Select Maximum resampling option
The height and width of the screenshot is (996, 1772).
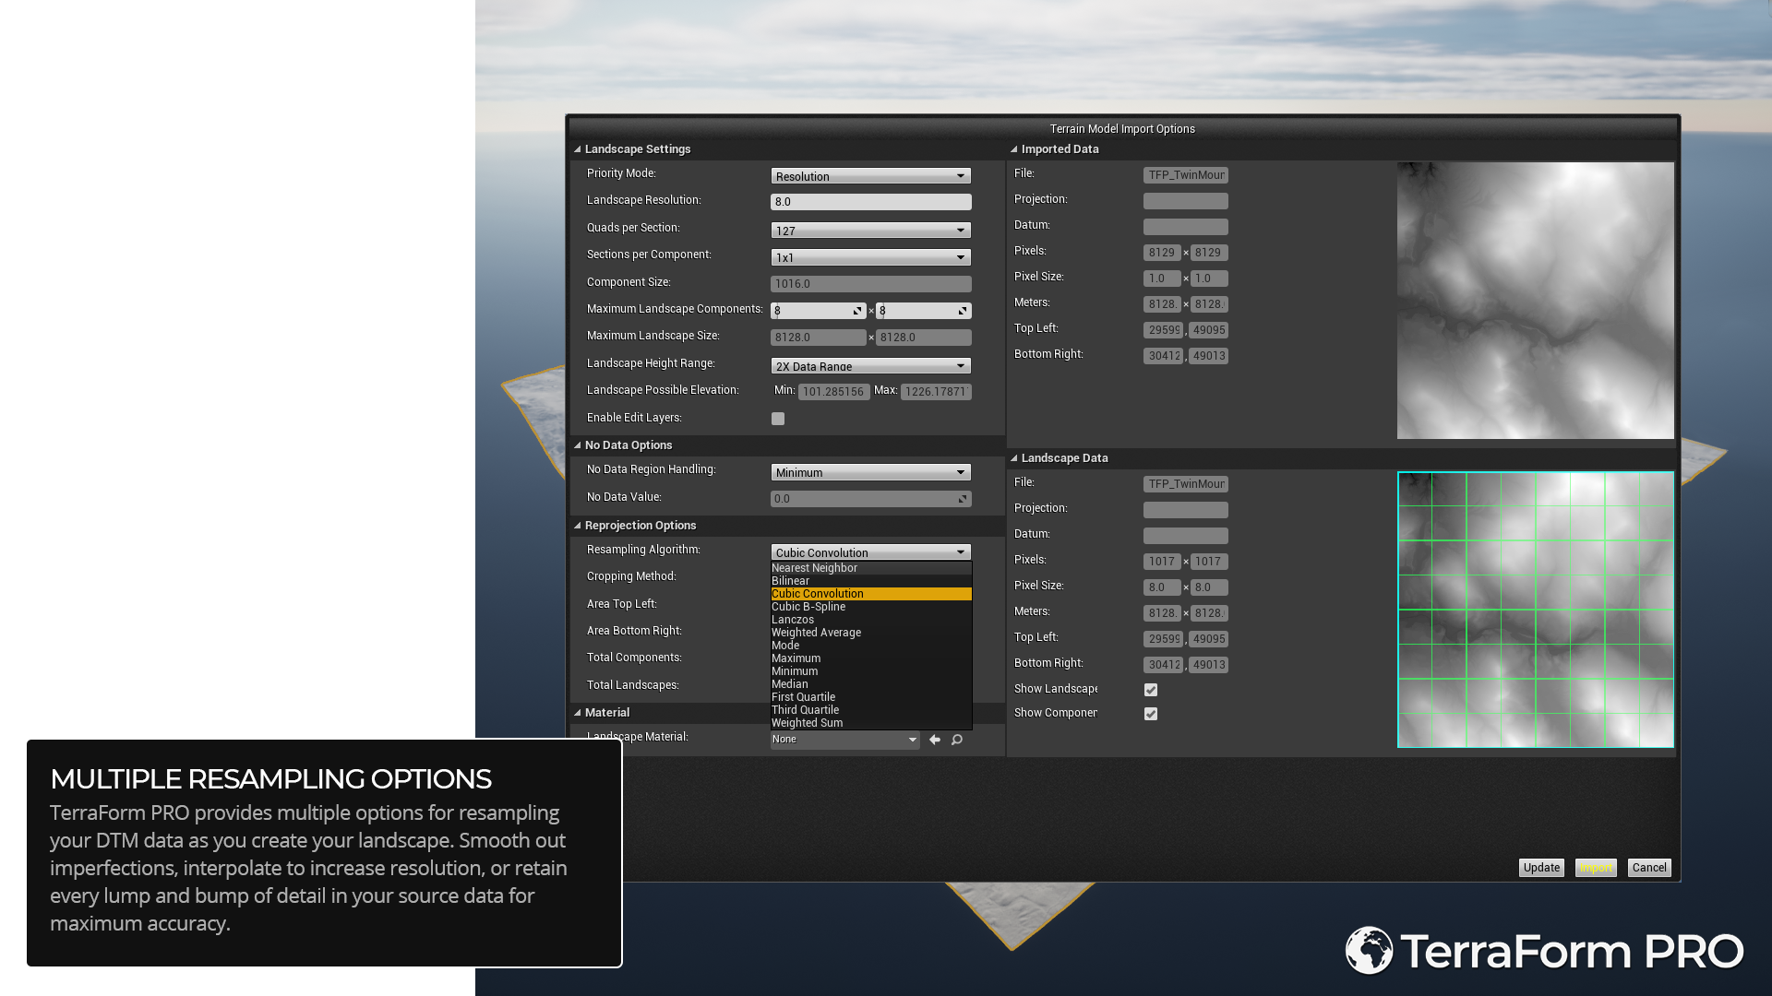click(871, 658)
